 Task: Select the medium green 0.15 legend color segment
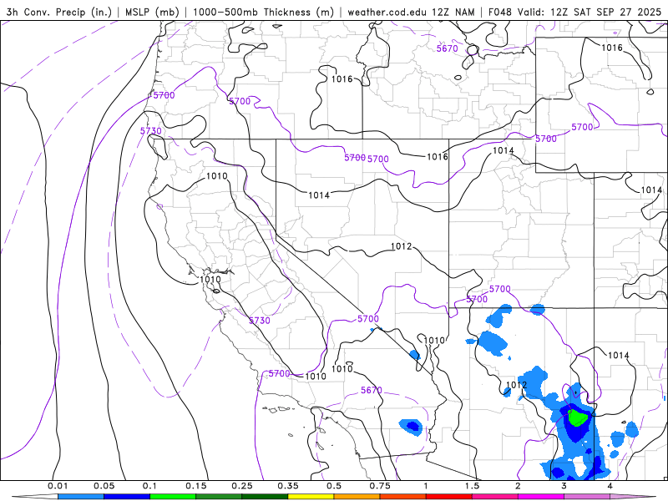point(219,497)
